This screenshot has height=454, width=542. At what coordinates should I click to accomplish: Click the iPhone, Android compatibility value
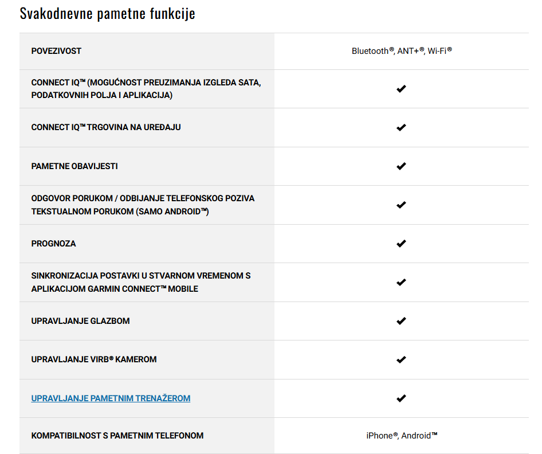(402, 436)
